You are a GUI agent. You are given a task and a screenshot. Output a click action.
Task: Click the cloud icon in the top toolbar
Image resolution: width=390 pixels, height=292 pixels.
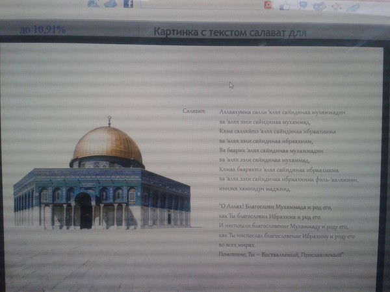[110, 4]
